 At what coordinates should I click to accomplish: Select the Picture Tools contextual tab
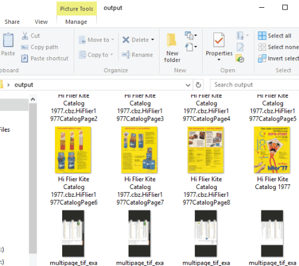(77, 9)
